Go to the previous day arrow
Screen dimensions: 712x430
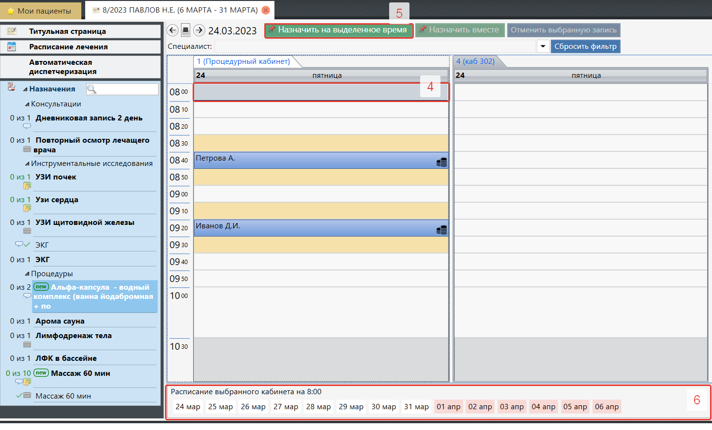(172, 30)
